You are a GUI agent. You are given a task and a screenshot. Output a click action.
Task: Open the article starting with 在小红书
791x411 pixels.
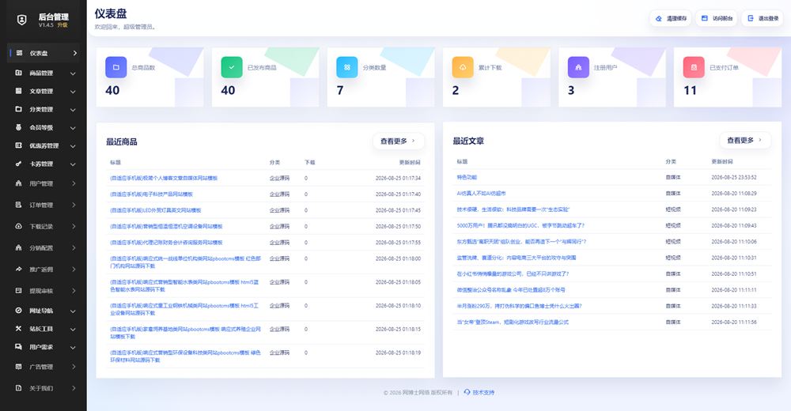point(513,273)
